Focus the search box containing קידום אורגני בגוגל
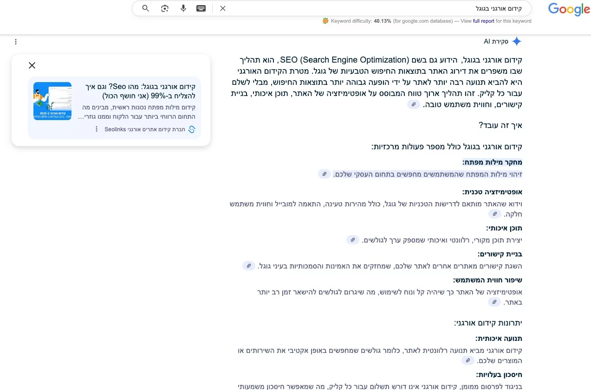This screenshot has width=591, height=390. click(x=331, y=8)
